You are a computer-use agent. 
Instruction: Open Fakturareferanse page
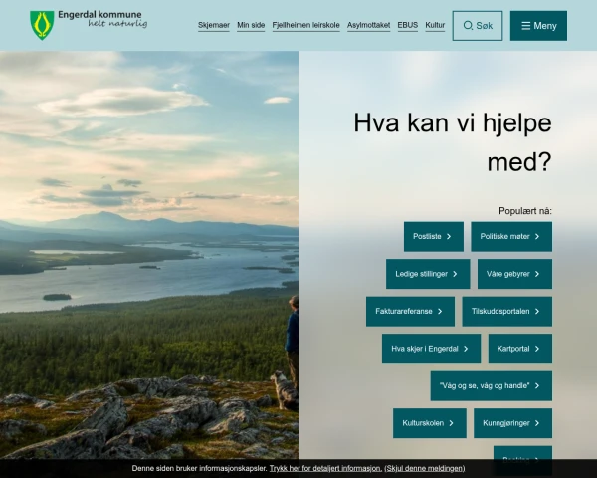click(410, 312)
